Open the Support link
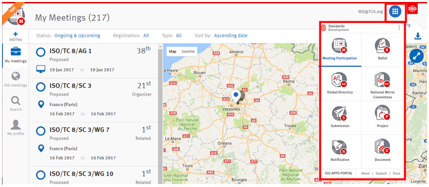The height and width of the screenshot is (187, 429). 381,173
